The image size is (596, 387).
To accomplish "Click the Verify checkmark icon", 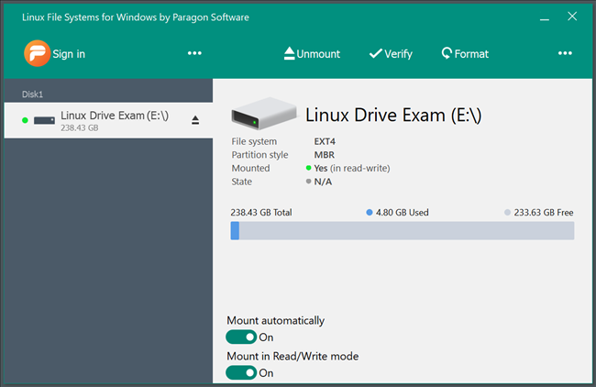I will [375, 53].
